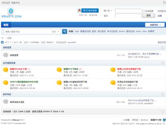Enable the auto-login checkbox
The height and width of the screenshot is (126, 166).
[x=143, y=11]
